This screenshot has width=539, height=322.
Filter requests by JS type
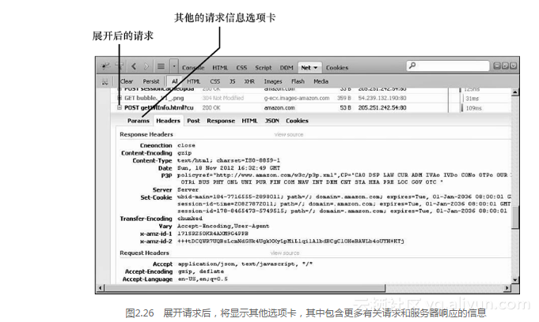point(233,81)
